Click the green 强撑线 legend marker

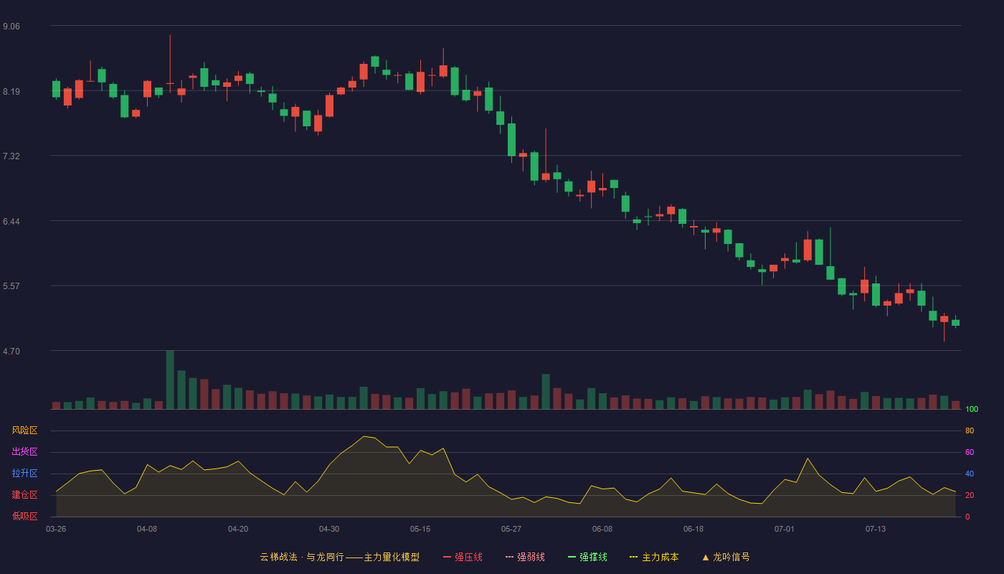[572, 557]
